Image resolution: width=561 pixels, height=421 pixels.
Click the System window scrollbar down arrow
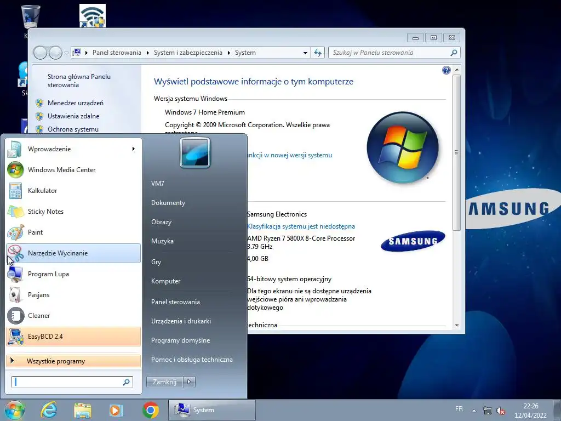pyautogui.click(x=457, y=325)
